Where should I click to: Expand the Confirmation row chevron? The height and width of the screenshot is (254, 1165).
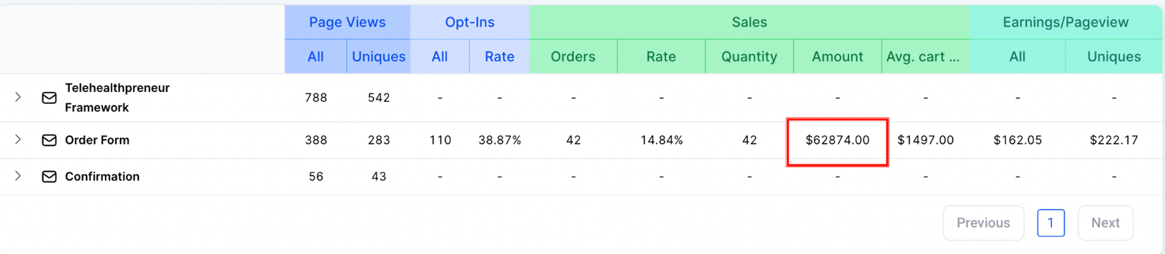[x=18, y=176]
